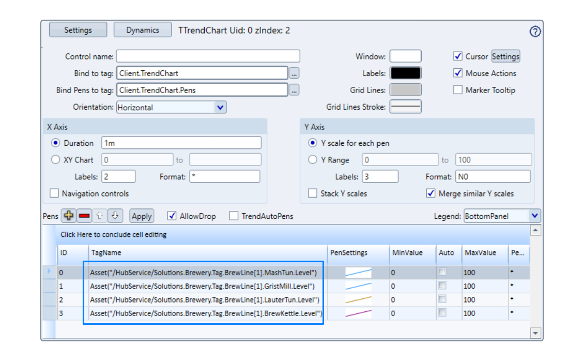Move selected pen up with arrow icon
Screen dimensions: 584x361
100,216
